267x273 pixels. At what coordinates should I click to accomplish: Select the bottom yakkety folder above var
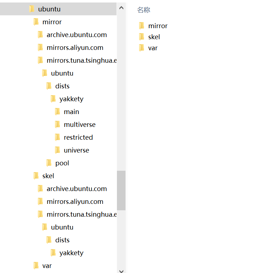click(71, 253)
